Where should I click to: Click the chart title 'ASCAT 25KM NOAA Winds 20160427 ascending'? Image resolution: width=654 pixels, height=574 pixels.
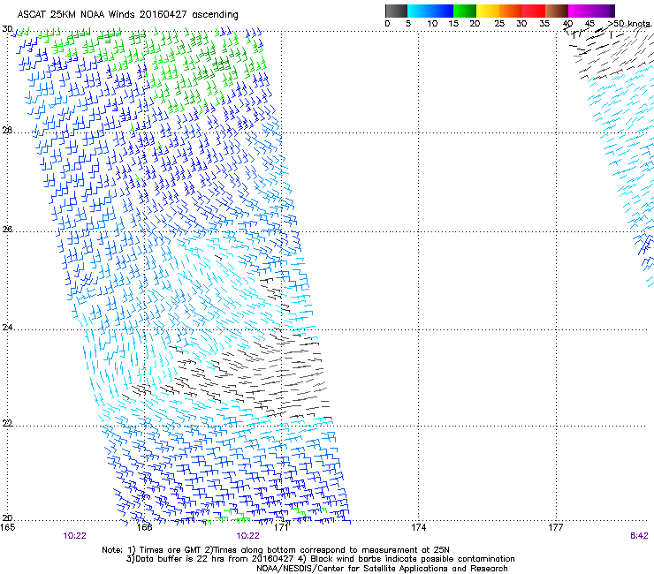(127, 15)
